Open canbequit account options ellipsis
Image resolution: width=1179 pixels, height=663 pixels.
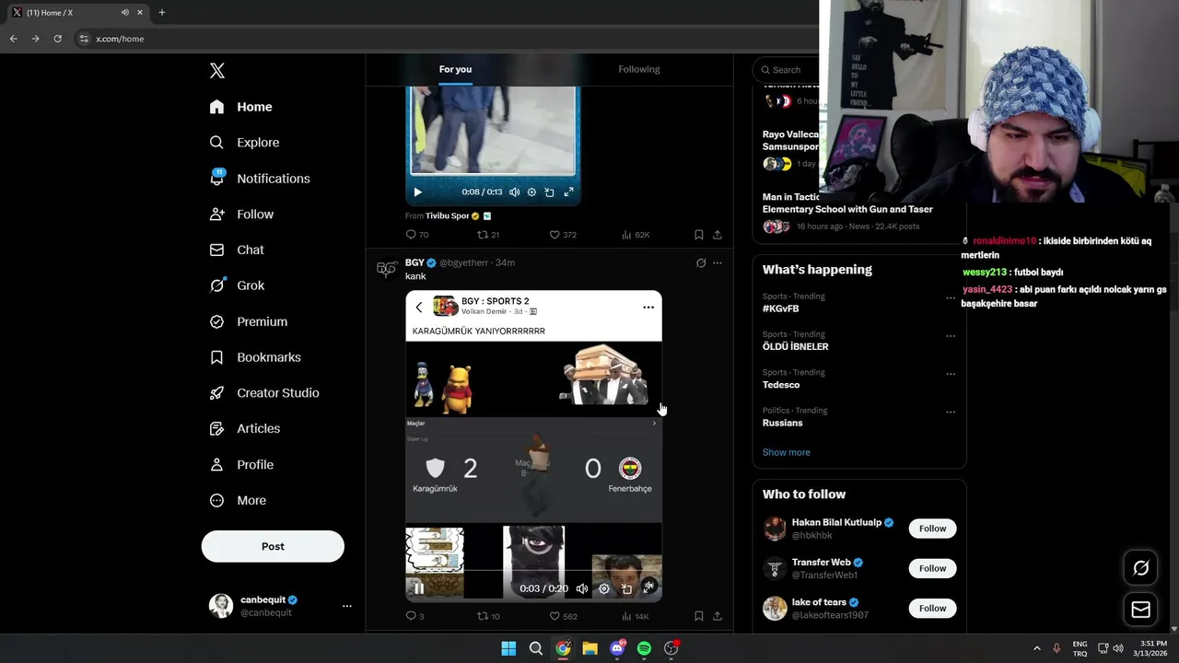click(x=347, y=606)
